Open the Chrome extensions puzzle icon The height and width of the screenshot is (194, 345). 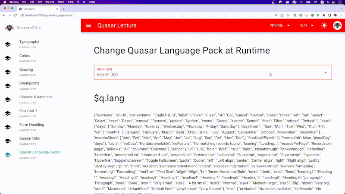pyautogui.click(x=324, y=16)
